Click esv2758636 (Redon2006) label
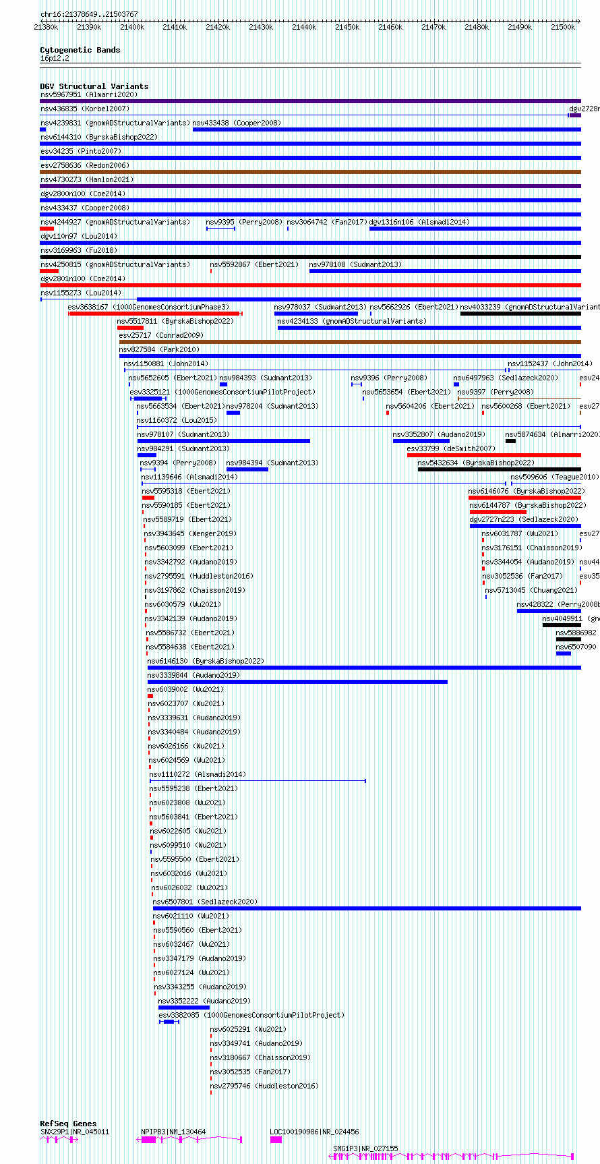The image size is (600, 1164). click(84, 165)
